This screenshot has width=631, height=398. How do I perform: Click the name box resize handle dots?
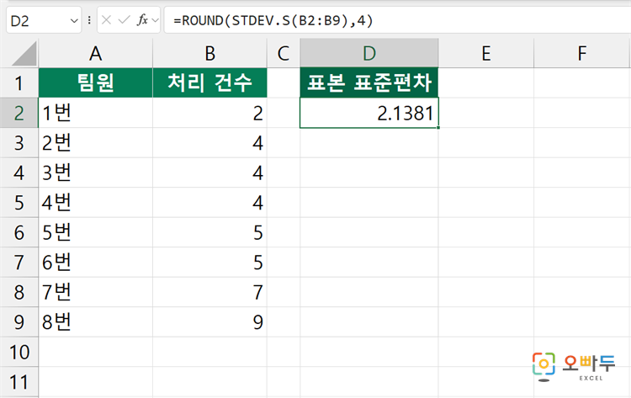point(89,20)
